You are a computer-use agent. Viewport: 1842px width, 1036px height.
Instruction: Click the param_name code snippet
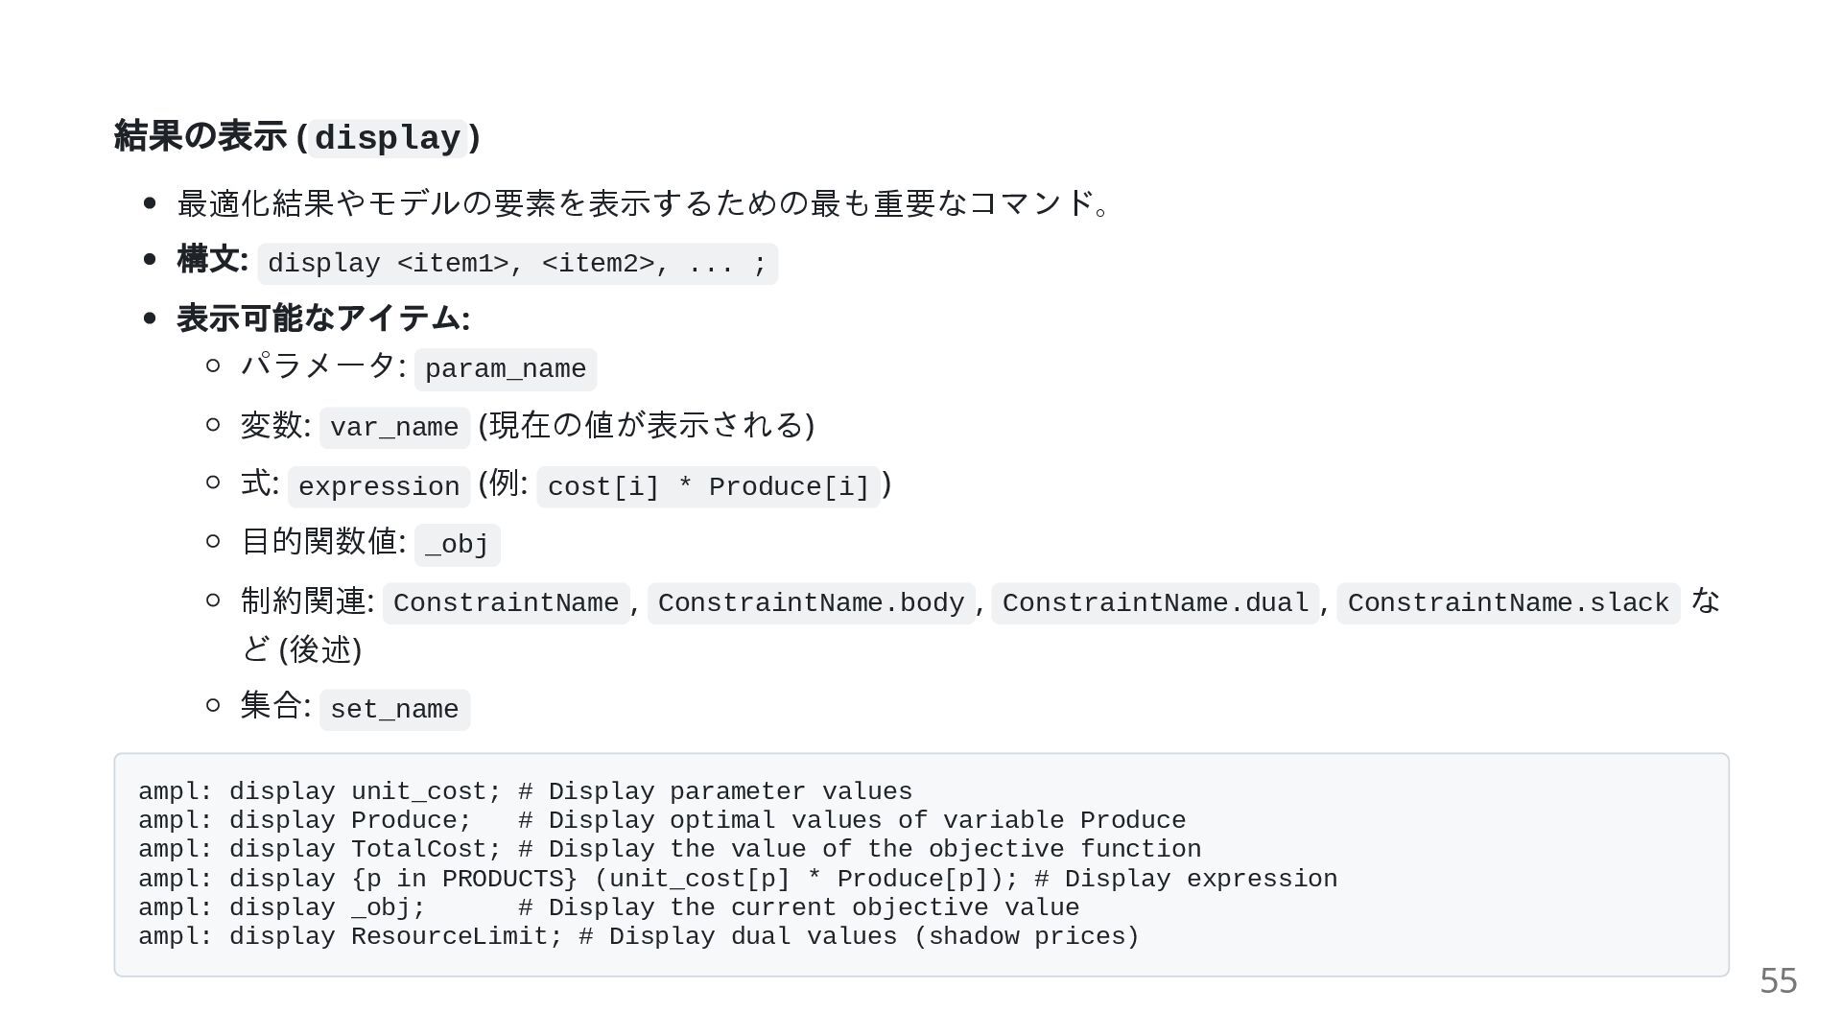point(506,369)
